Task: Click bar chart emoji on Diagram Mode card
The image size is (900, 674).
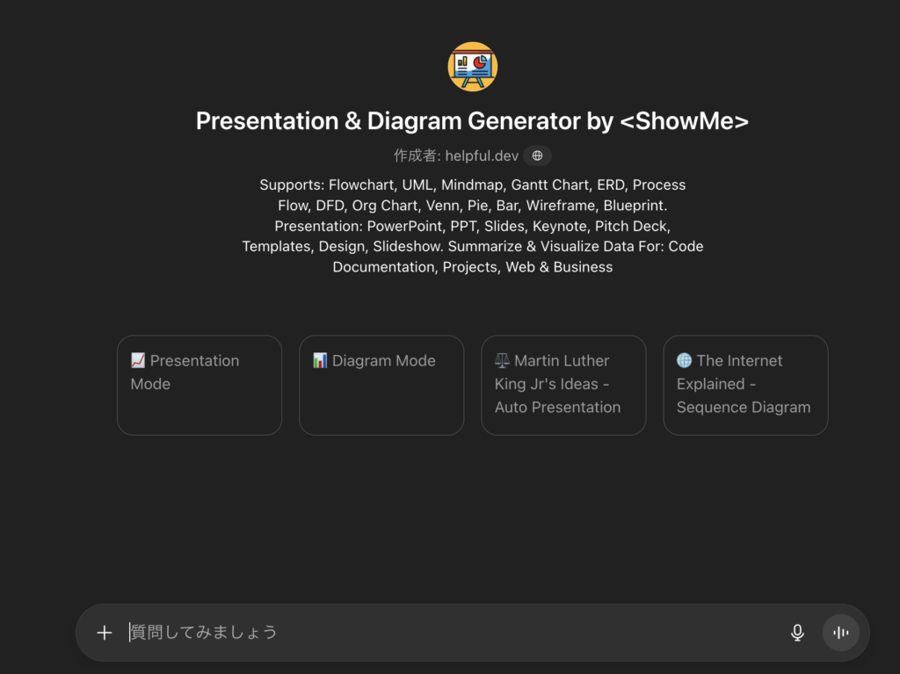Action: tap(320, 360)
